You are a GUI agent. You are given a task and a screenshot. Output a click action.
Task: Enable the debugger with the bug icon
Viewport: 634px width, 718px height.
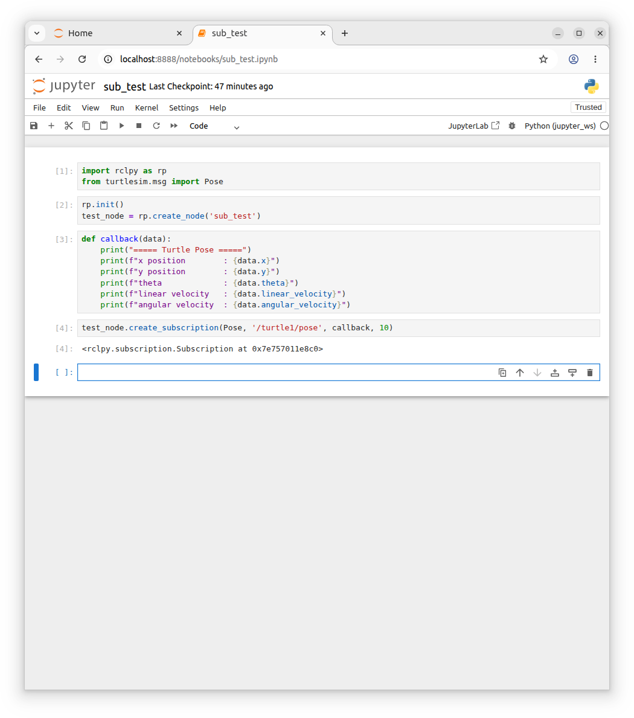[512, 126]
